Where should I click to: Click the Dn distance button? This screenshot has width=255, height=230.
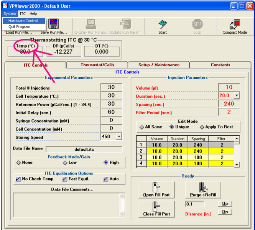(x=225, y=212)
